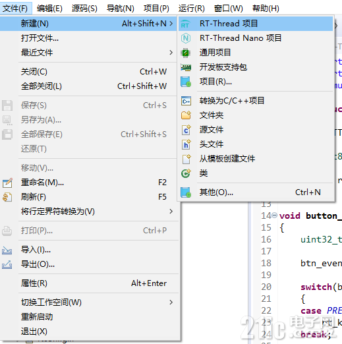342x344 pixels.
Task: Select 文件夹 submenu entry
Action: (256, 115)
